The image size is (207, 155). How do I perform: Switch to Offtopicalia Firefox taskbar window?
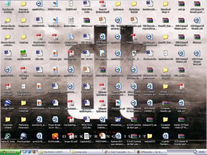pos(150,152)
